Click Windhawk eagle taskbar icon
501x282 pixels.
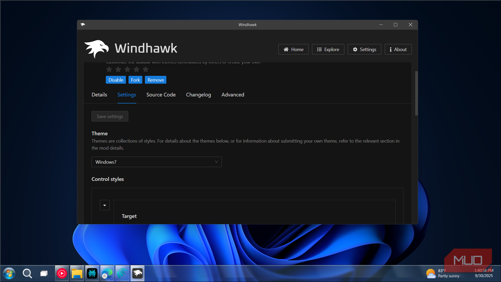(x=137, y=273)
